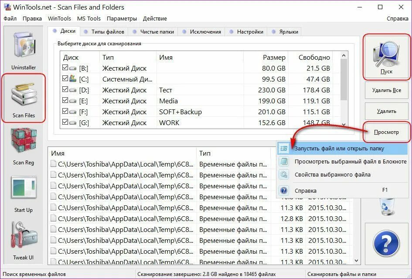
Task: Switch to the Настройки tab
Action: tap(246, 31)
